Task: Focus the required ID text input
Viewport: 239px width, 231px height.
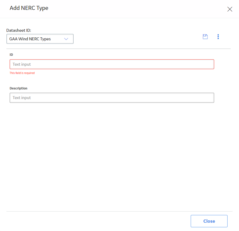Action: point(112,64)
